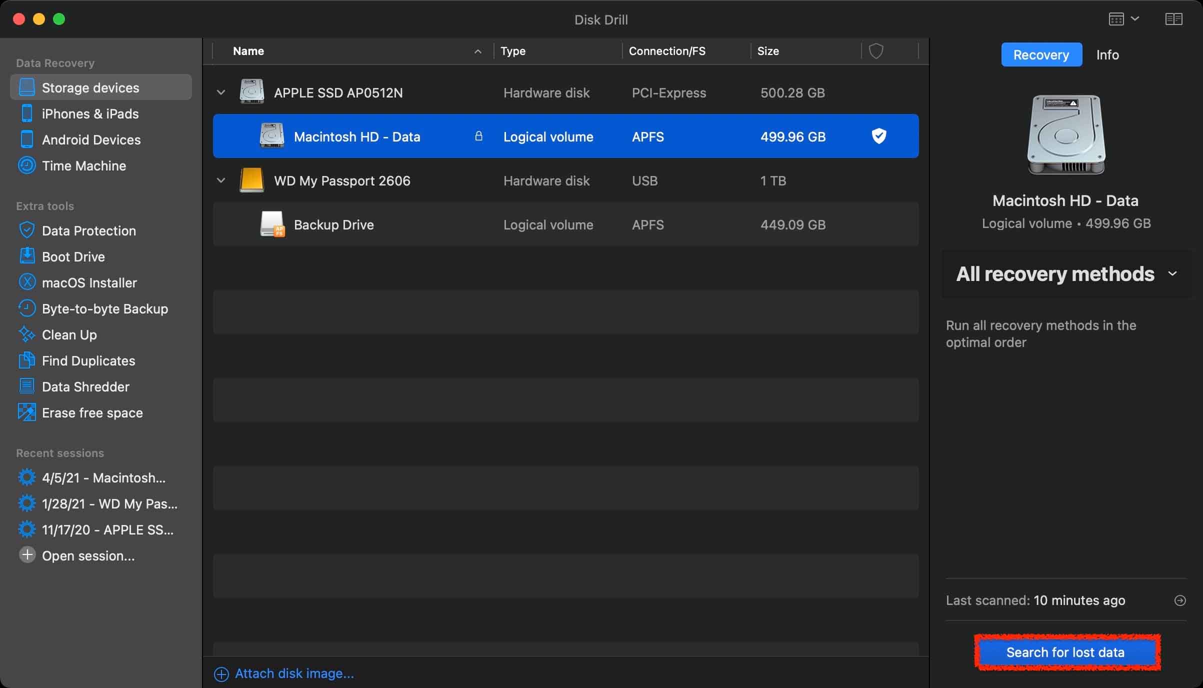Screen dimensions: 1203x688
Task: Open the Storage devices section
Action: point(100,87)
